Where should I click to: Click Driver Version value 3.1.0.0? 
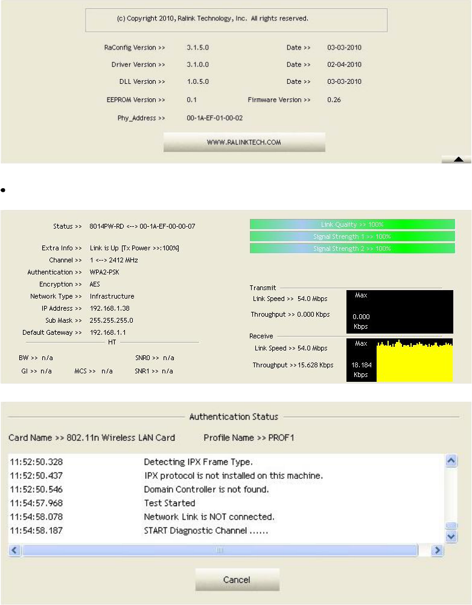197,65
